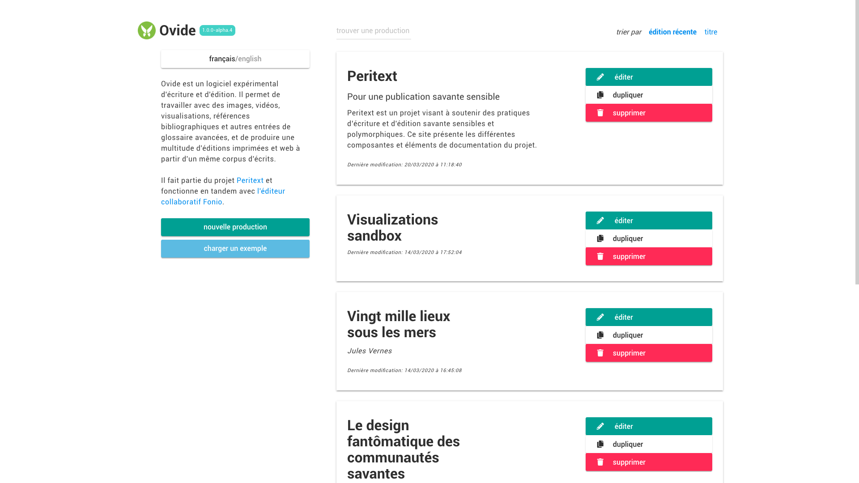Click the page vertical scrollbar
The image size is (859, 483).
857,142
